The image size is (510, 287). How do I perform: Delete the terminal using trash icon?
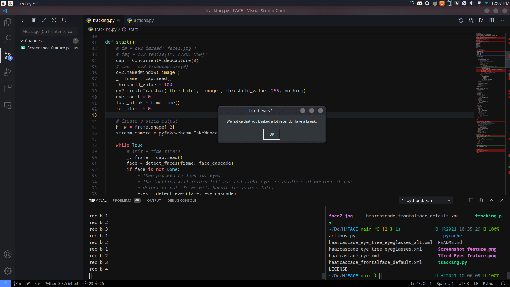coord(481,200)
